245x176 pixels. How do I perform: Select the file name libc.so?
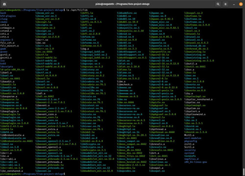pyautogui.click(x=41, y=43)
